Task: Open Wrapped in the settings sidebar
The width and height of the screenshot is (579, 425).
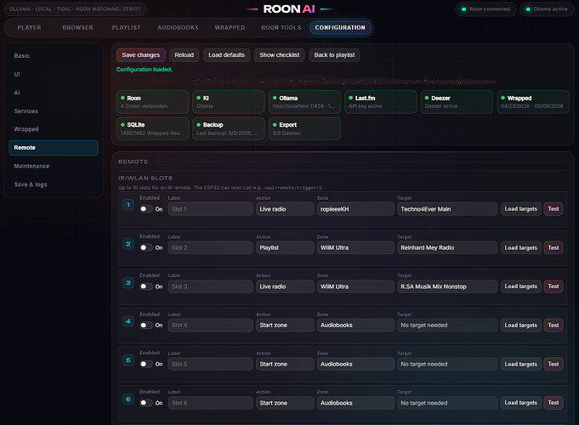Action: point(54,129)
